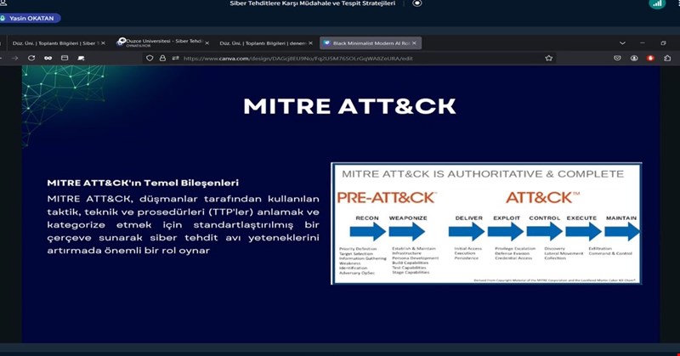Click the MITRE ATT&CK framework diagram image
This screenshot has height=356, width=680.
(486, 223)
